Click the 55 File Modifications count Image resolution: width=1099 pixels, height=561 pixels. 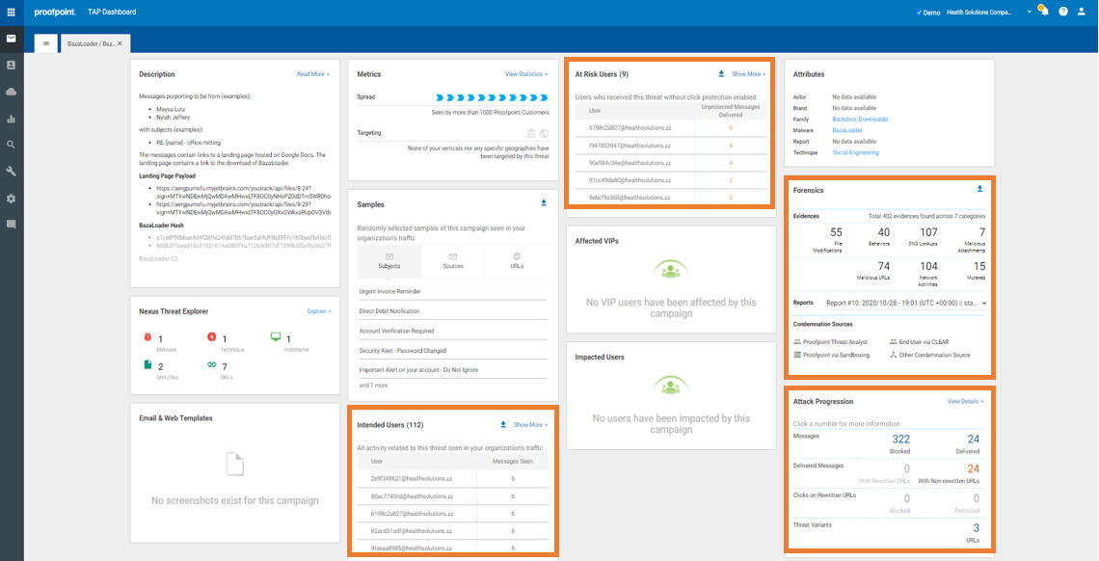point(836,232)
